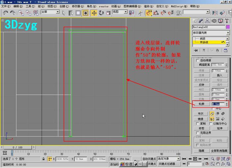Viewport: 232px width, 168px height.
Task: Click the Rectangle02 object name field
Action: [x=208, y=27]
